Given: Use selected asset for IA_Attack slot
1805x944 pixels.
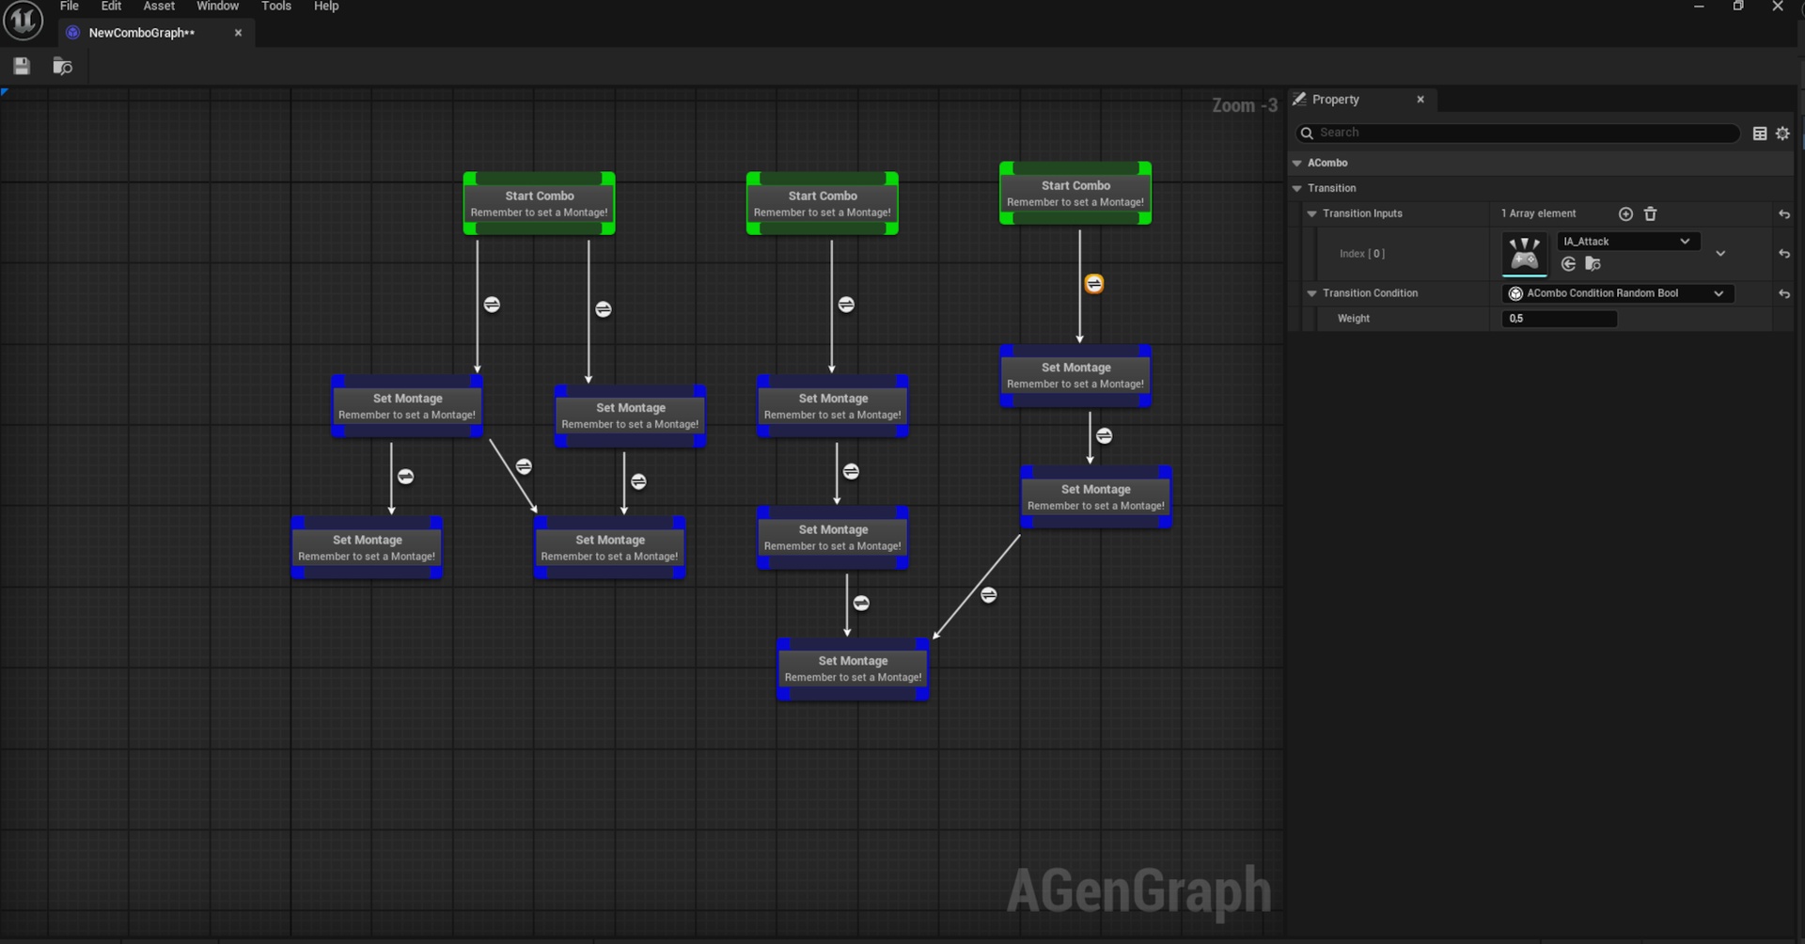Looking at the screenshot, I should tap(1568, 264).
